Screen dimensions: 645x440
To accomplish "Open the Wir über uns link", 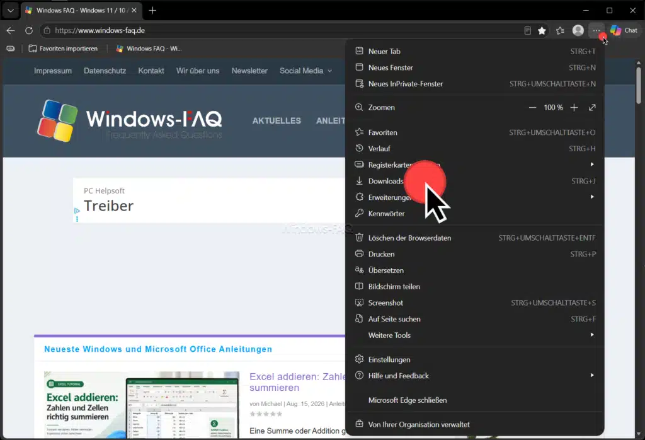I will [x=198, y=71].
